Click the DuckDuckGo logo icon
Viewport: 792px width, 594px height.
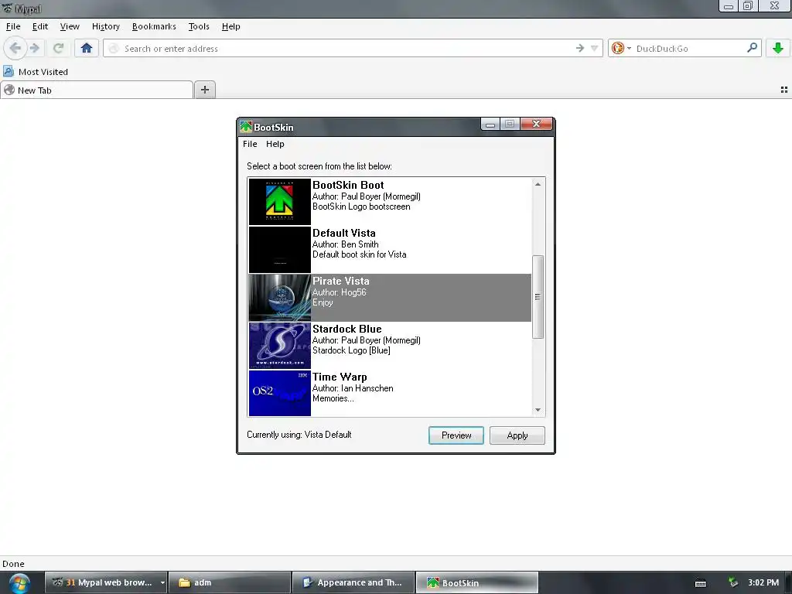pyautogui.click(x=618, y=48)
